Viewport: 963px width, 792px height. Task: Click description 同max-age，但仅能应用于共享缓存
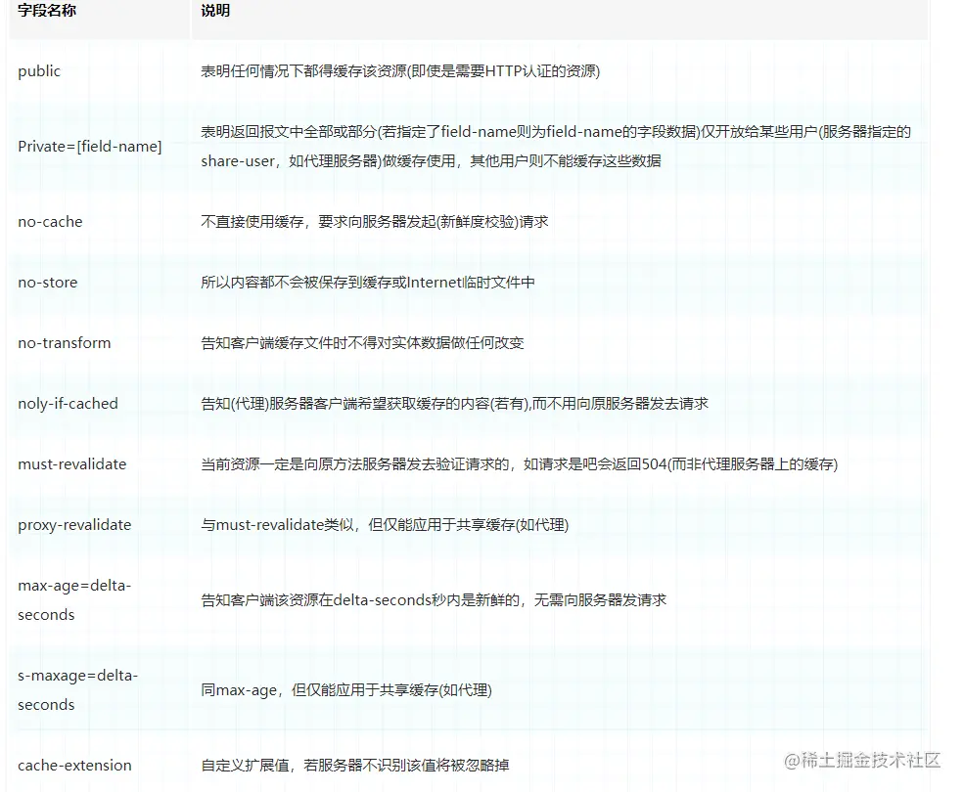pos(346,690)
